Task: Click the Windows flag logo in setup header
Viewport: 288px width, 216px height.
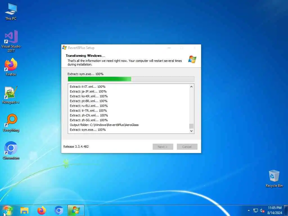Action: point(192,60)
